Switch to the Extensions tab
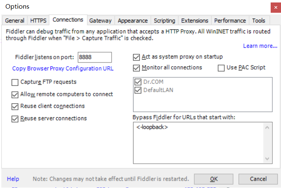281x188 pixels. tap(195, 21)
